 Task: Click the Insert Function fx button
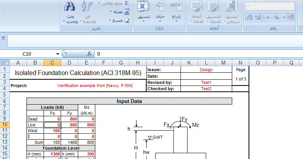pos(89,54)
